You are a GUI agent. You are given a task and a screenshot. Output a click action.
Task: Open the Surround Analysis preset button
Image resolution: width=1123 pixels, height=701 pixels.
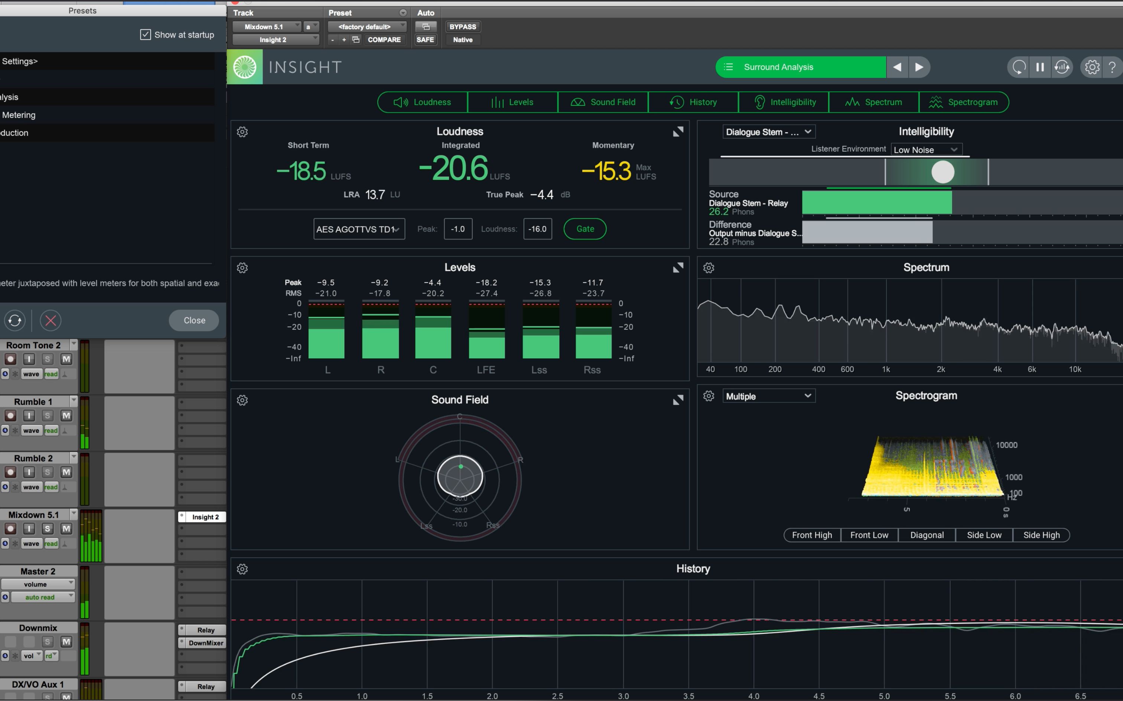coord(801,67)
